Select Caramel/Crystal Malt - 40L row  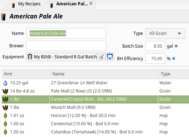[x=95, y=99]
